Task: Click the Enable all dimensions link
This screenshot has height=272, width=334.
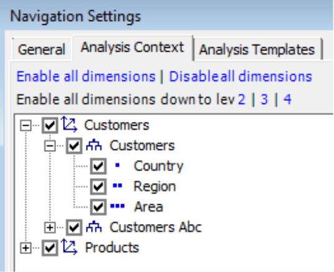Action: tap(86, 77)
